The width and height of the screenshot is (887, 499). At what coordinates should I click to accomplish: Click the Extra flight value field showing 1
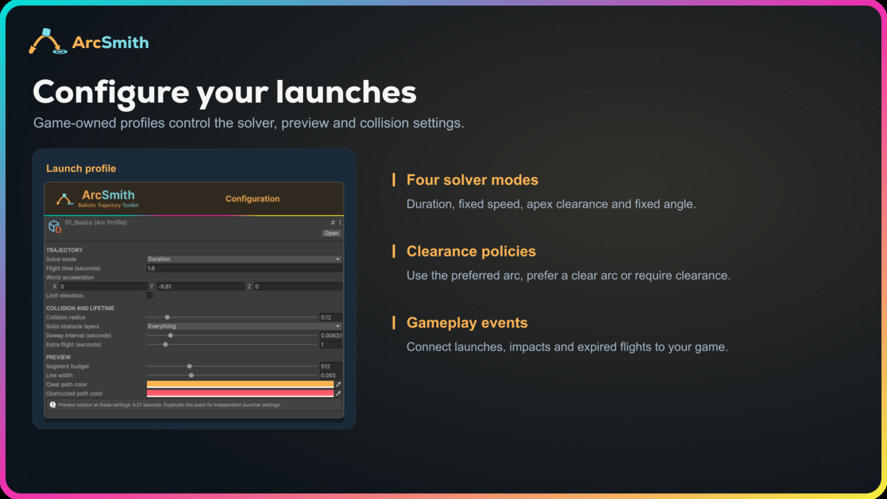[x=330, y=344]
